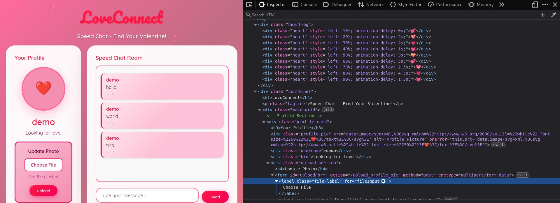
Task: Click the 'Looking for love!' bio text
Action: [x=43, y=133]
